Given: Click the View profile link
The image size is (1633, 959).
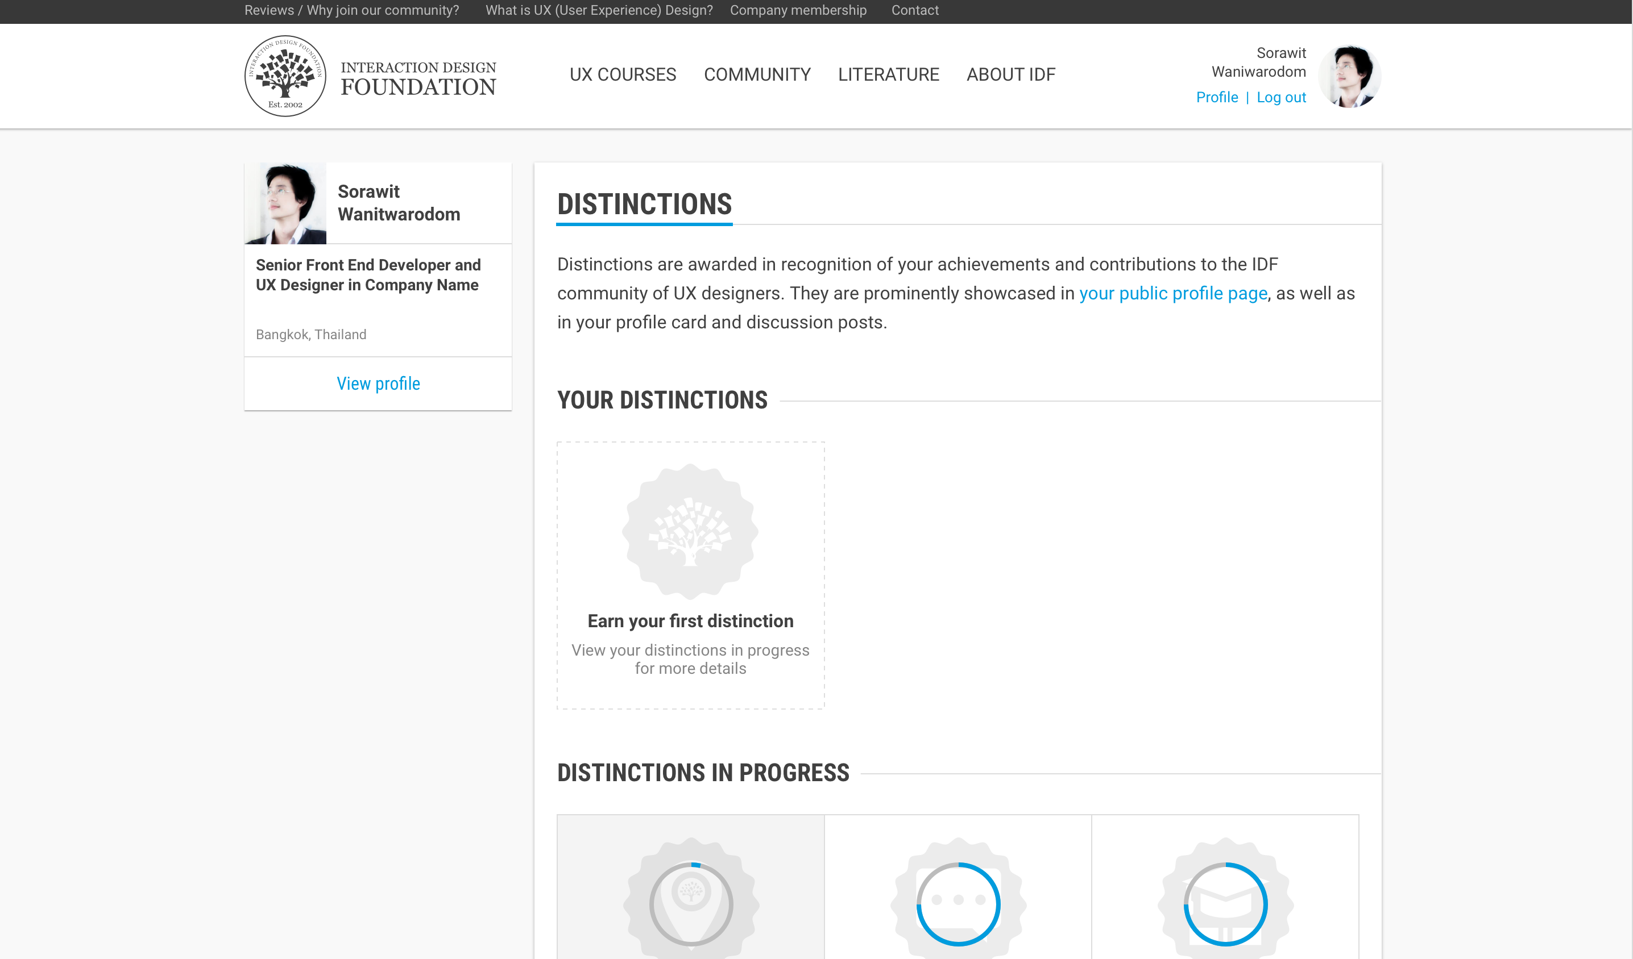Looking at the screenshot, I should pos(378,383).
